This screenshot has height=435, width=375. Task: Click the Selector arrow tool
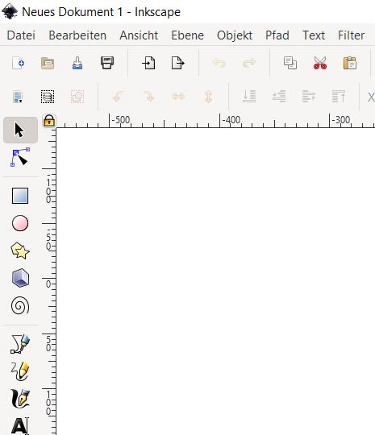coord(20,130)
